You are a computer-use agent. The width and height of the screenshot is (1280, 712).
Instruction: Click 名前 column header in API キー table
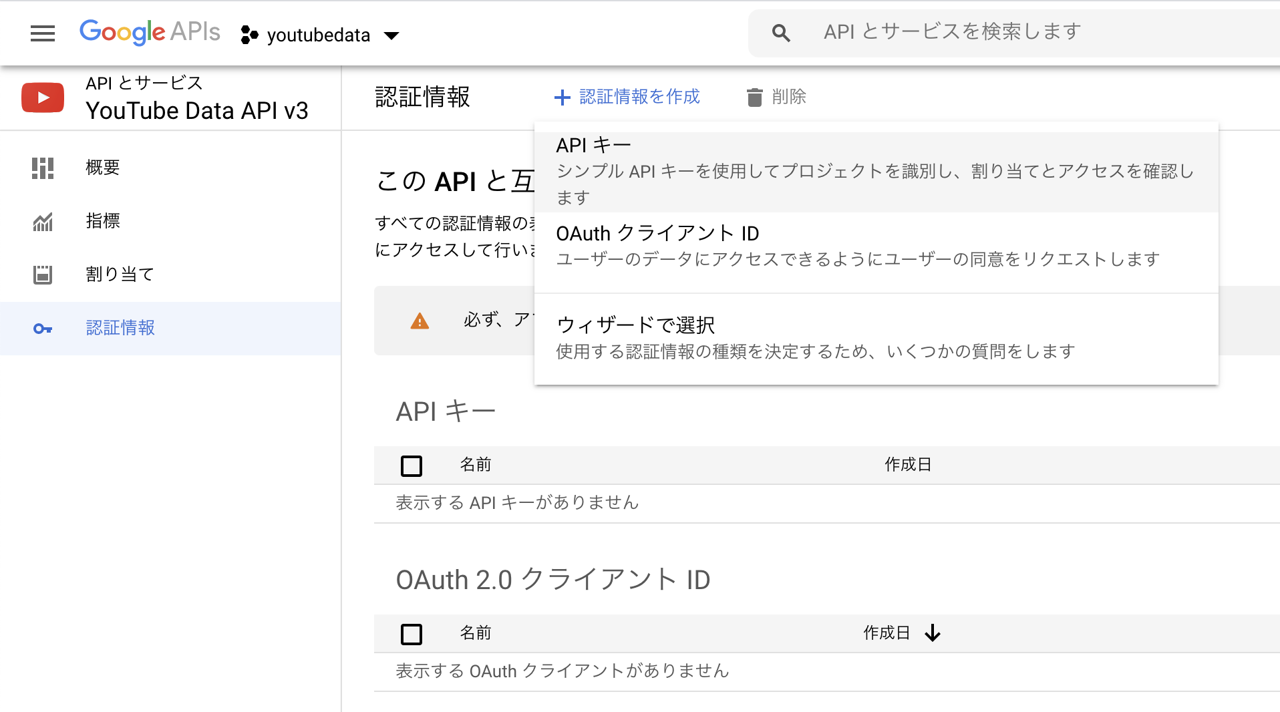(476, 465)
